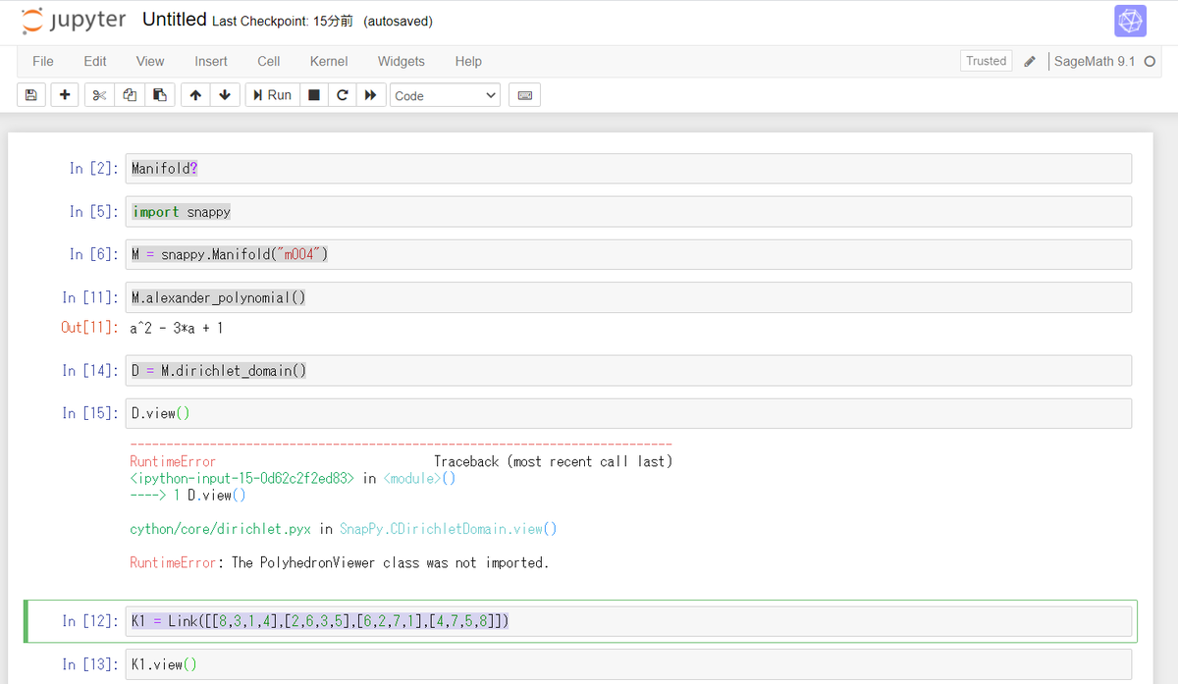
Task: Click into the M.dirichlet_domain() cell
Action: (x=628, y=371)
